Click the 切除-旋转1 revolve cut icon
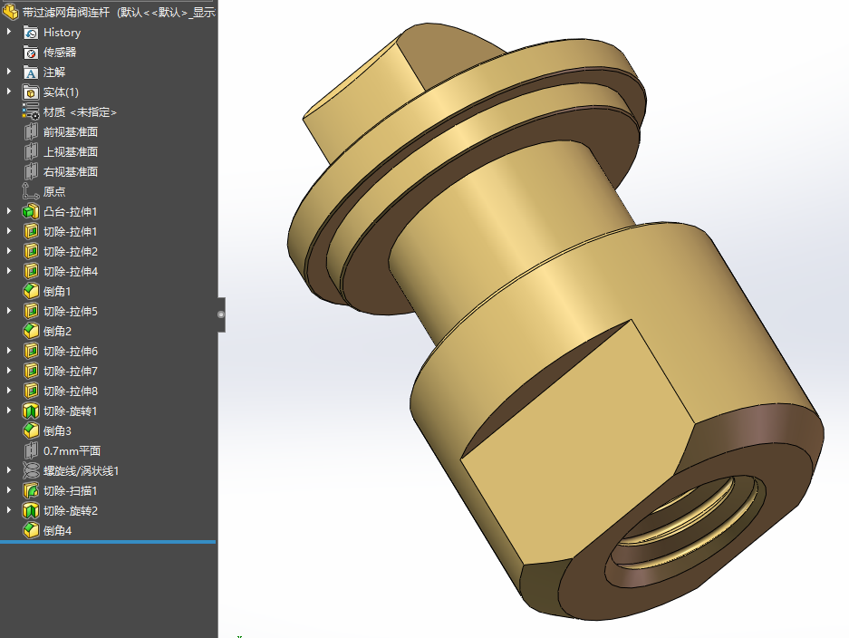 coord(31,411)
